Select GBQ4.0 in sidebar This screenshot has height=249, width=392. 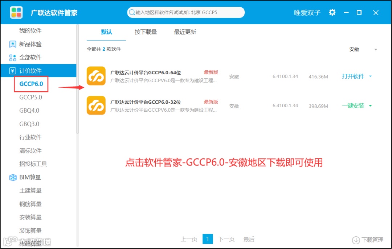(x=29, y=111)
